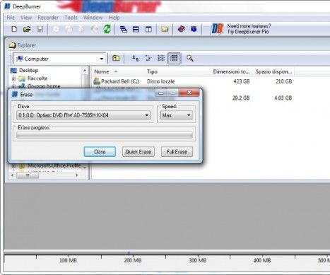This screenshot has width=330, height=275.
Task: Toggle the details view icon in Explorer
Action: [174, 58]
